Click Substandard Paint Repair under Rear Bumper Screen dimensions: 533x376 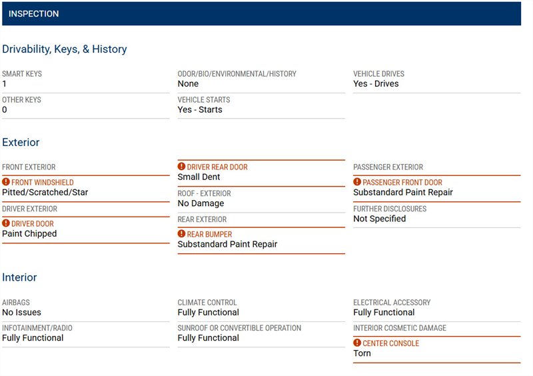[x=227, y=245]
